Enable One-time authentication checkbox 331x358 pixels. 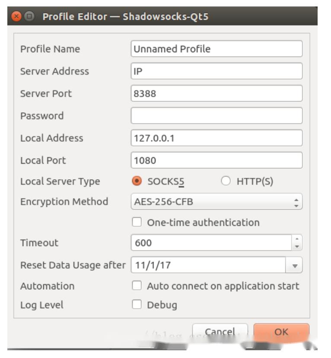coord(137,222)
